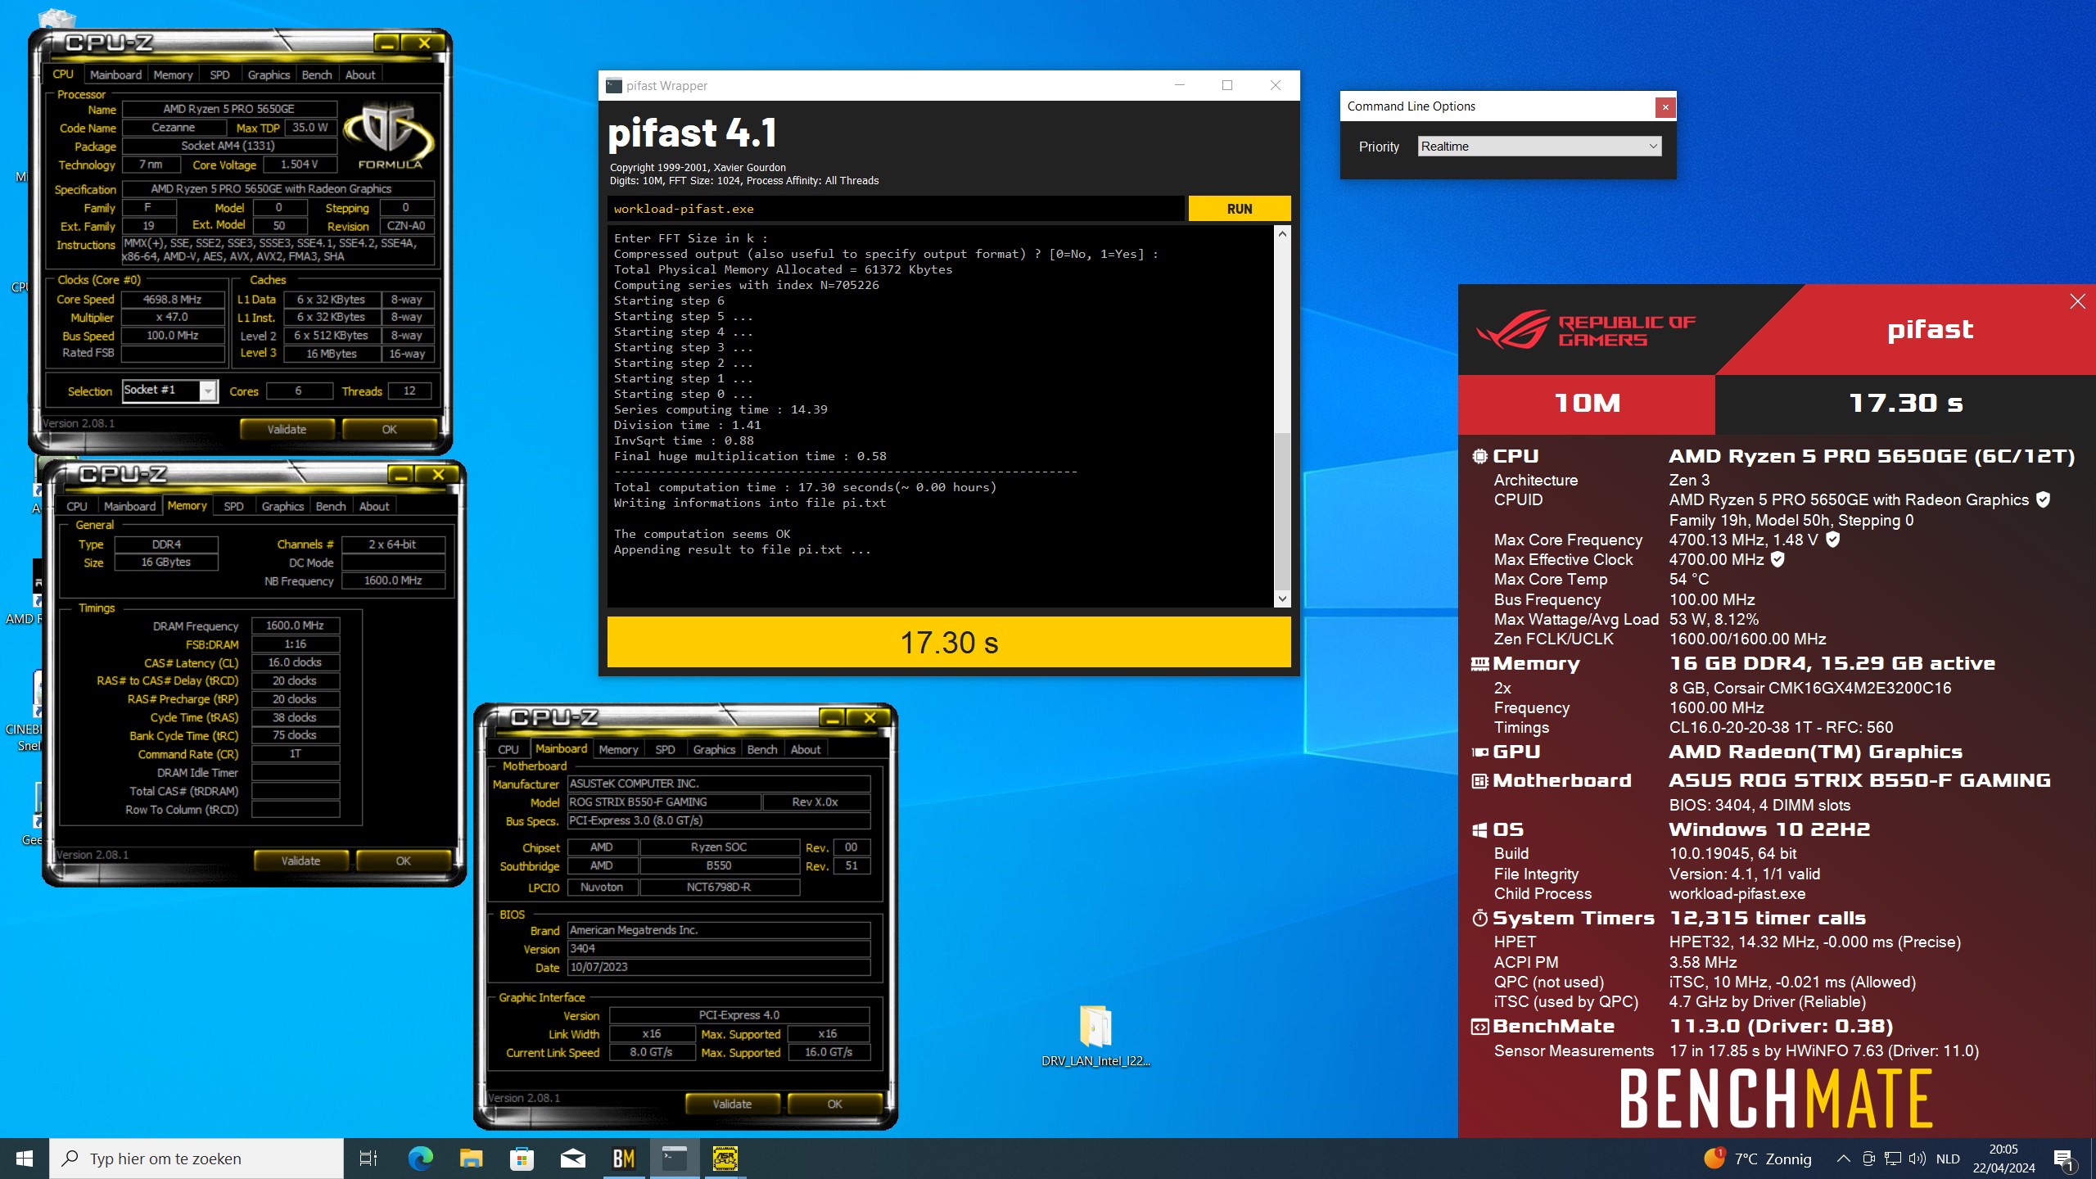Click the taskbar search box
This screenshot has width=2096, height=1179.
[x=196, y=1159]
